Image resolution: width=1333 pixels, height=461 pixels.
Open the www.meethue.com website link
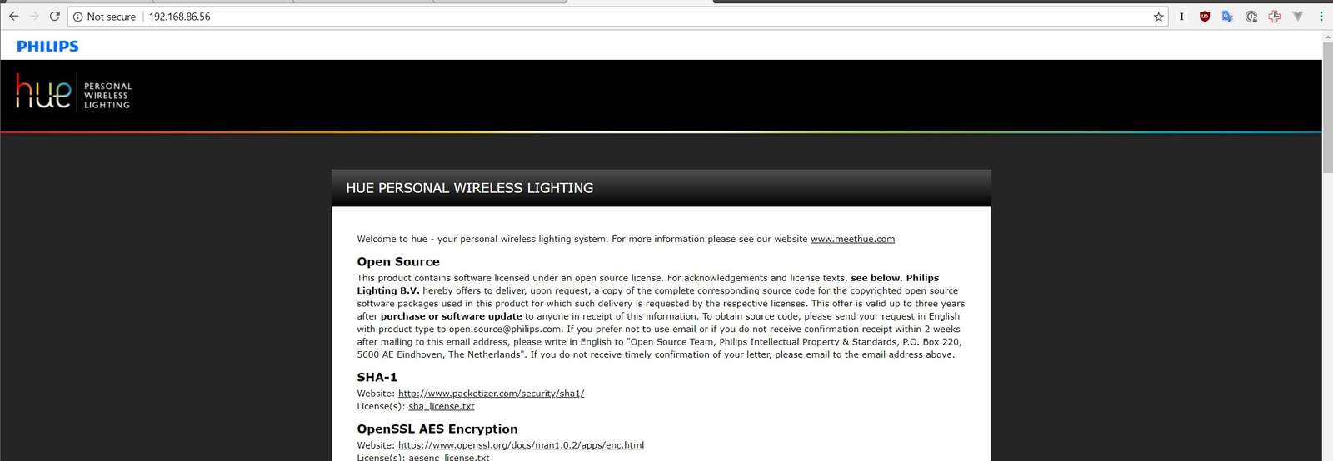tap(852, 239)
